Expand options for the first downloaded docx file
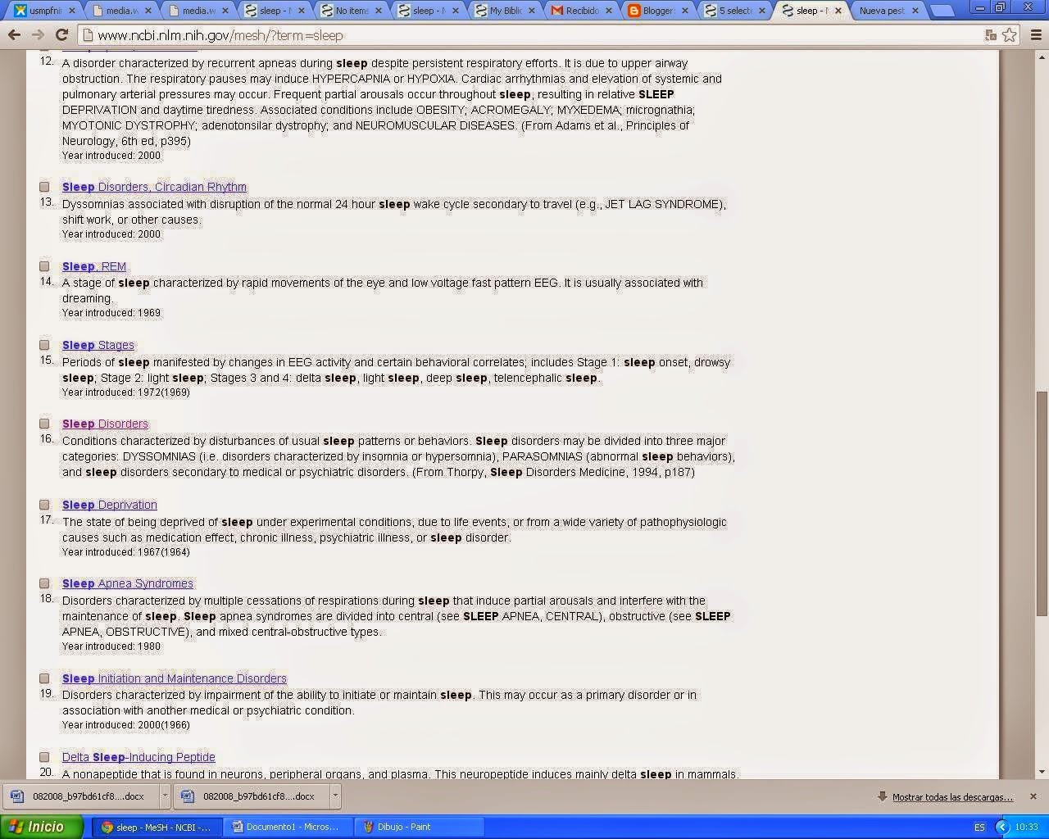Image resolution: width=1049 pixels, height=839 pixels. click(165, 796)
